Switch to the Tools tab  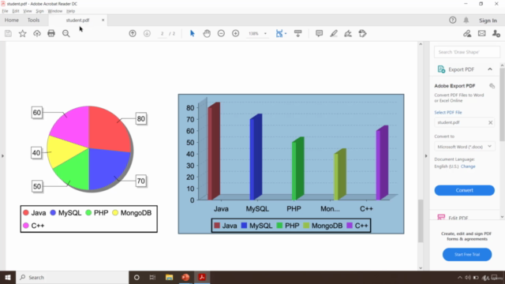(33, 20)
